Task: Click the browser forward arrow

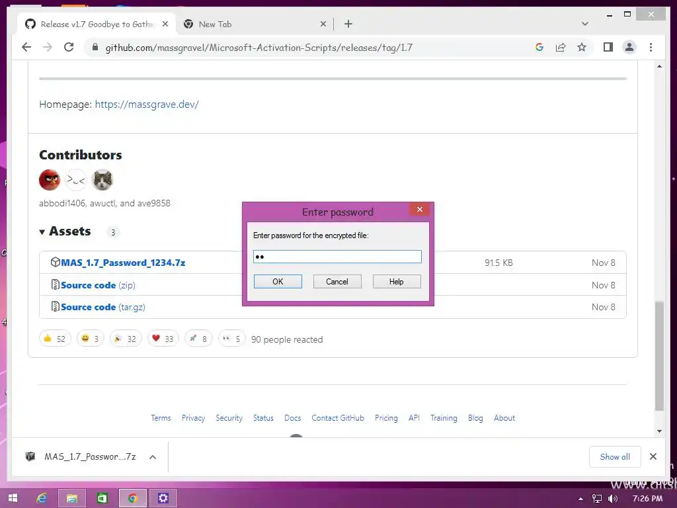Action: (x=47, y=48)
